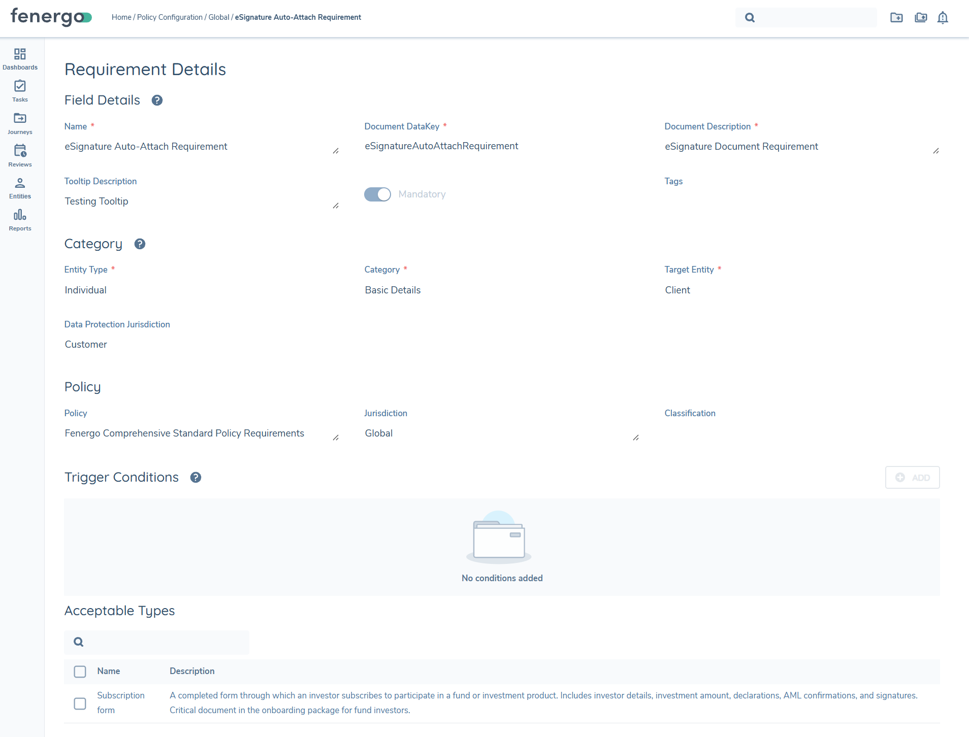Select all rows in Acceptable Types
The height and width of the screenshot is (737, 969).
click(x=80, y=671)
